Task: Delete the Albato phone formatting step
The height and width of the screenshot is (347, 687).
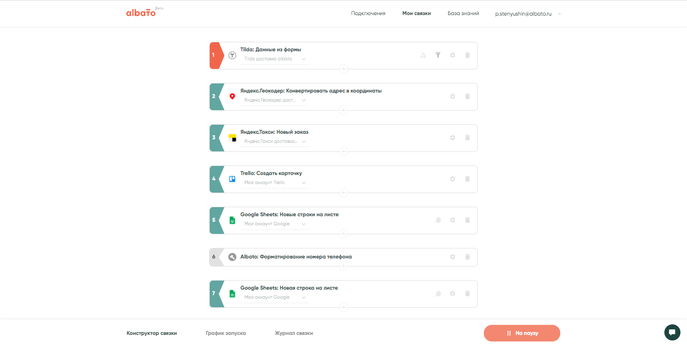Action: point(467,257)
